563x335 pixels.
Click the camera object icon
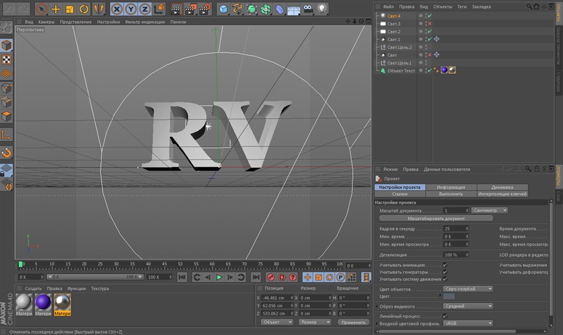pyautogui.click(x=308, y=9)
